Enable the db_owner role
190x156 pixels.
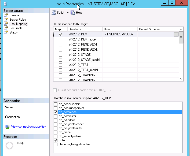(x=56, y=132)
